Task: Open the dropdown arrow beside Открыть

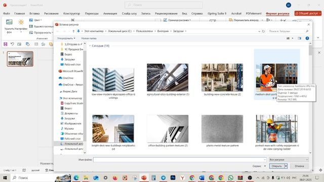Action: pyautogui.click(x=286, y=166)
